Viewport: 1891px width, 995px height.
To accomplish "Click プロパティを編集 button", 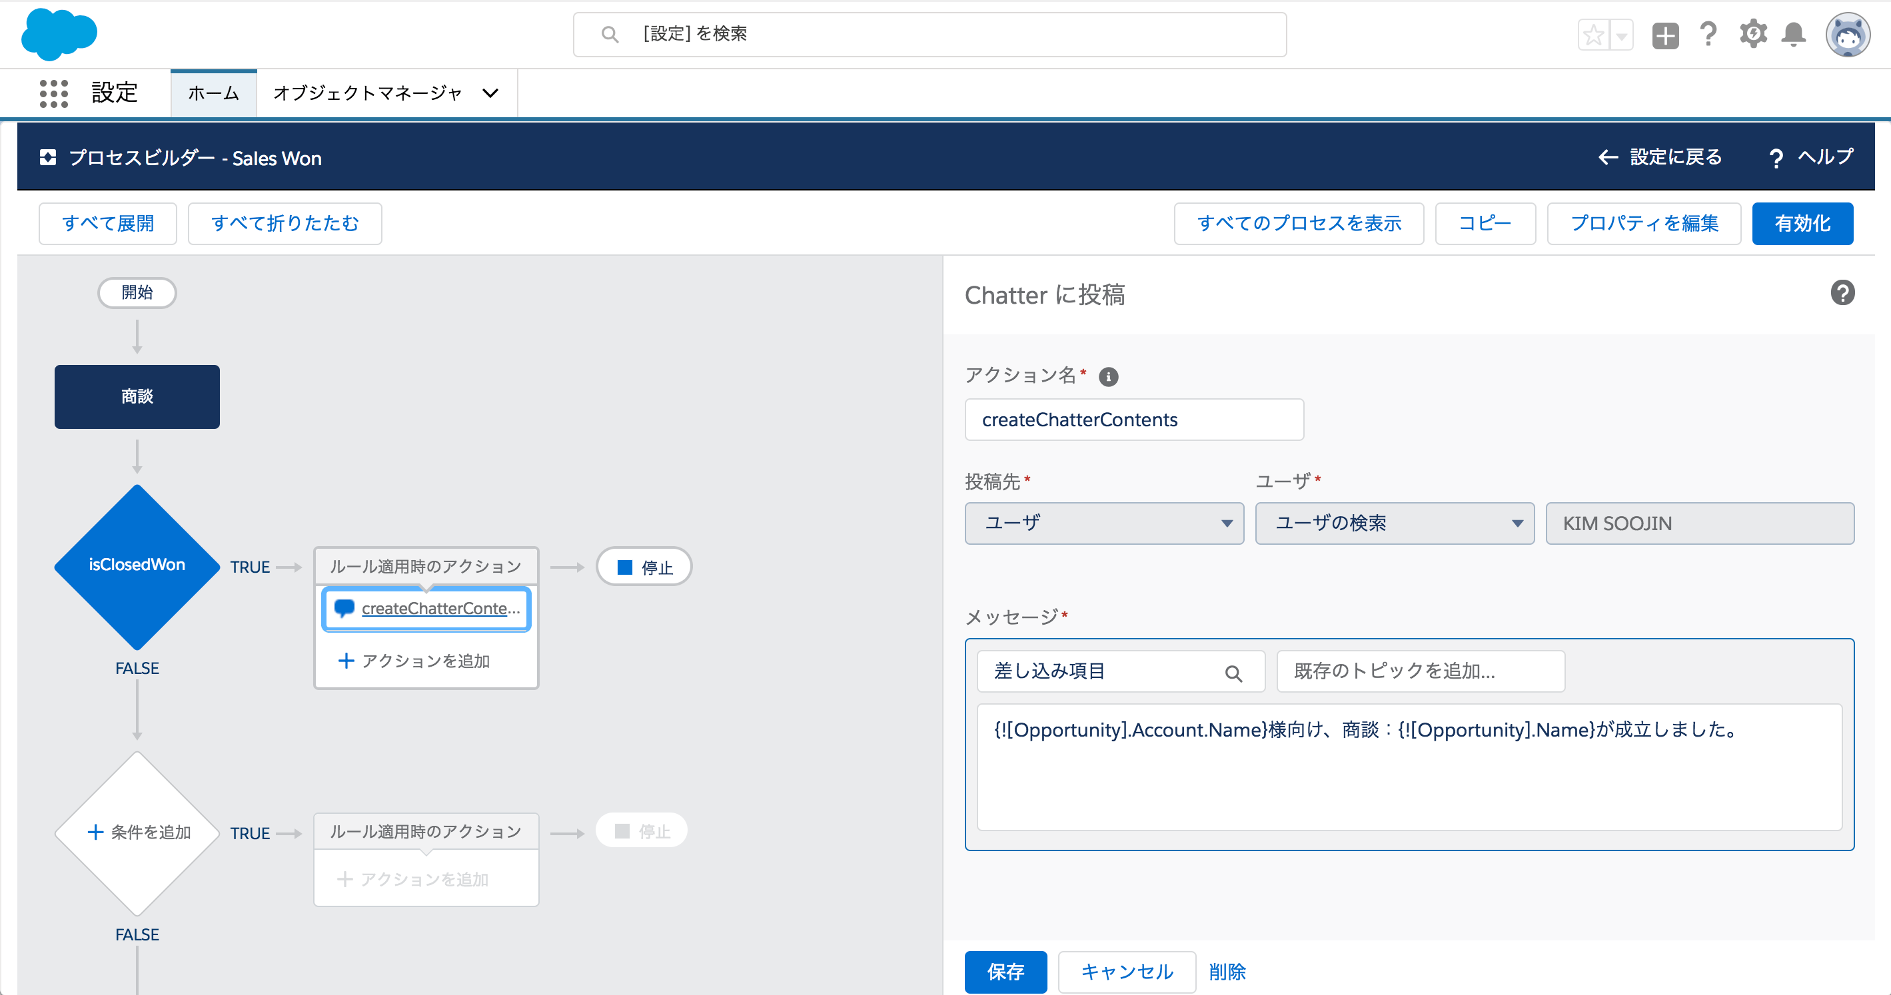I will tap(1644, 223).
